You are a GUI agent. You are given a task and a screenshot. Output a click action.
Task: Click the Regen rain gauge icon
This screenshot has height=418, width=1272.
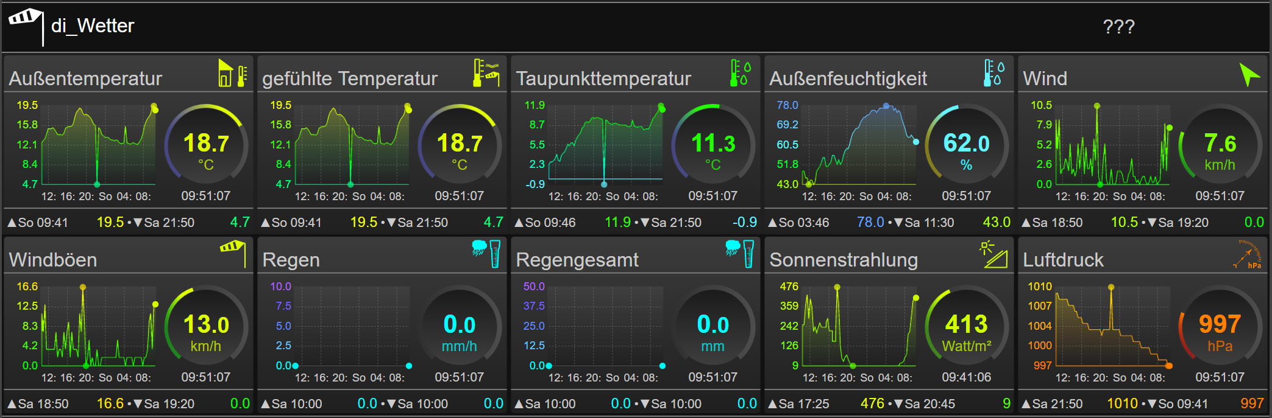(486, 254)
